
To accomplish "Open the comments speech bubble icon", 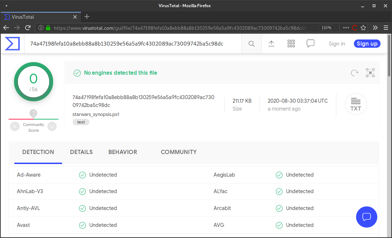I will click(311, 43).
